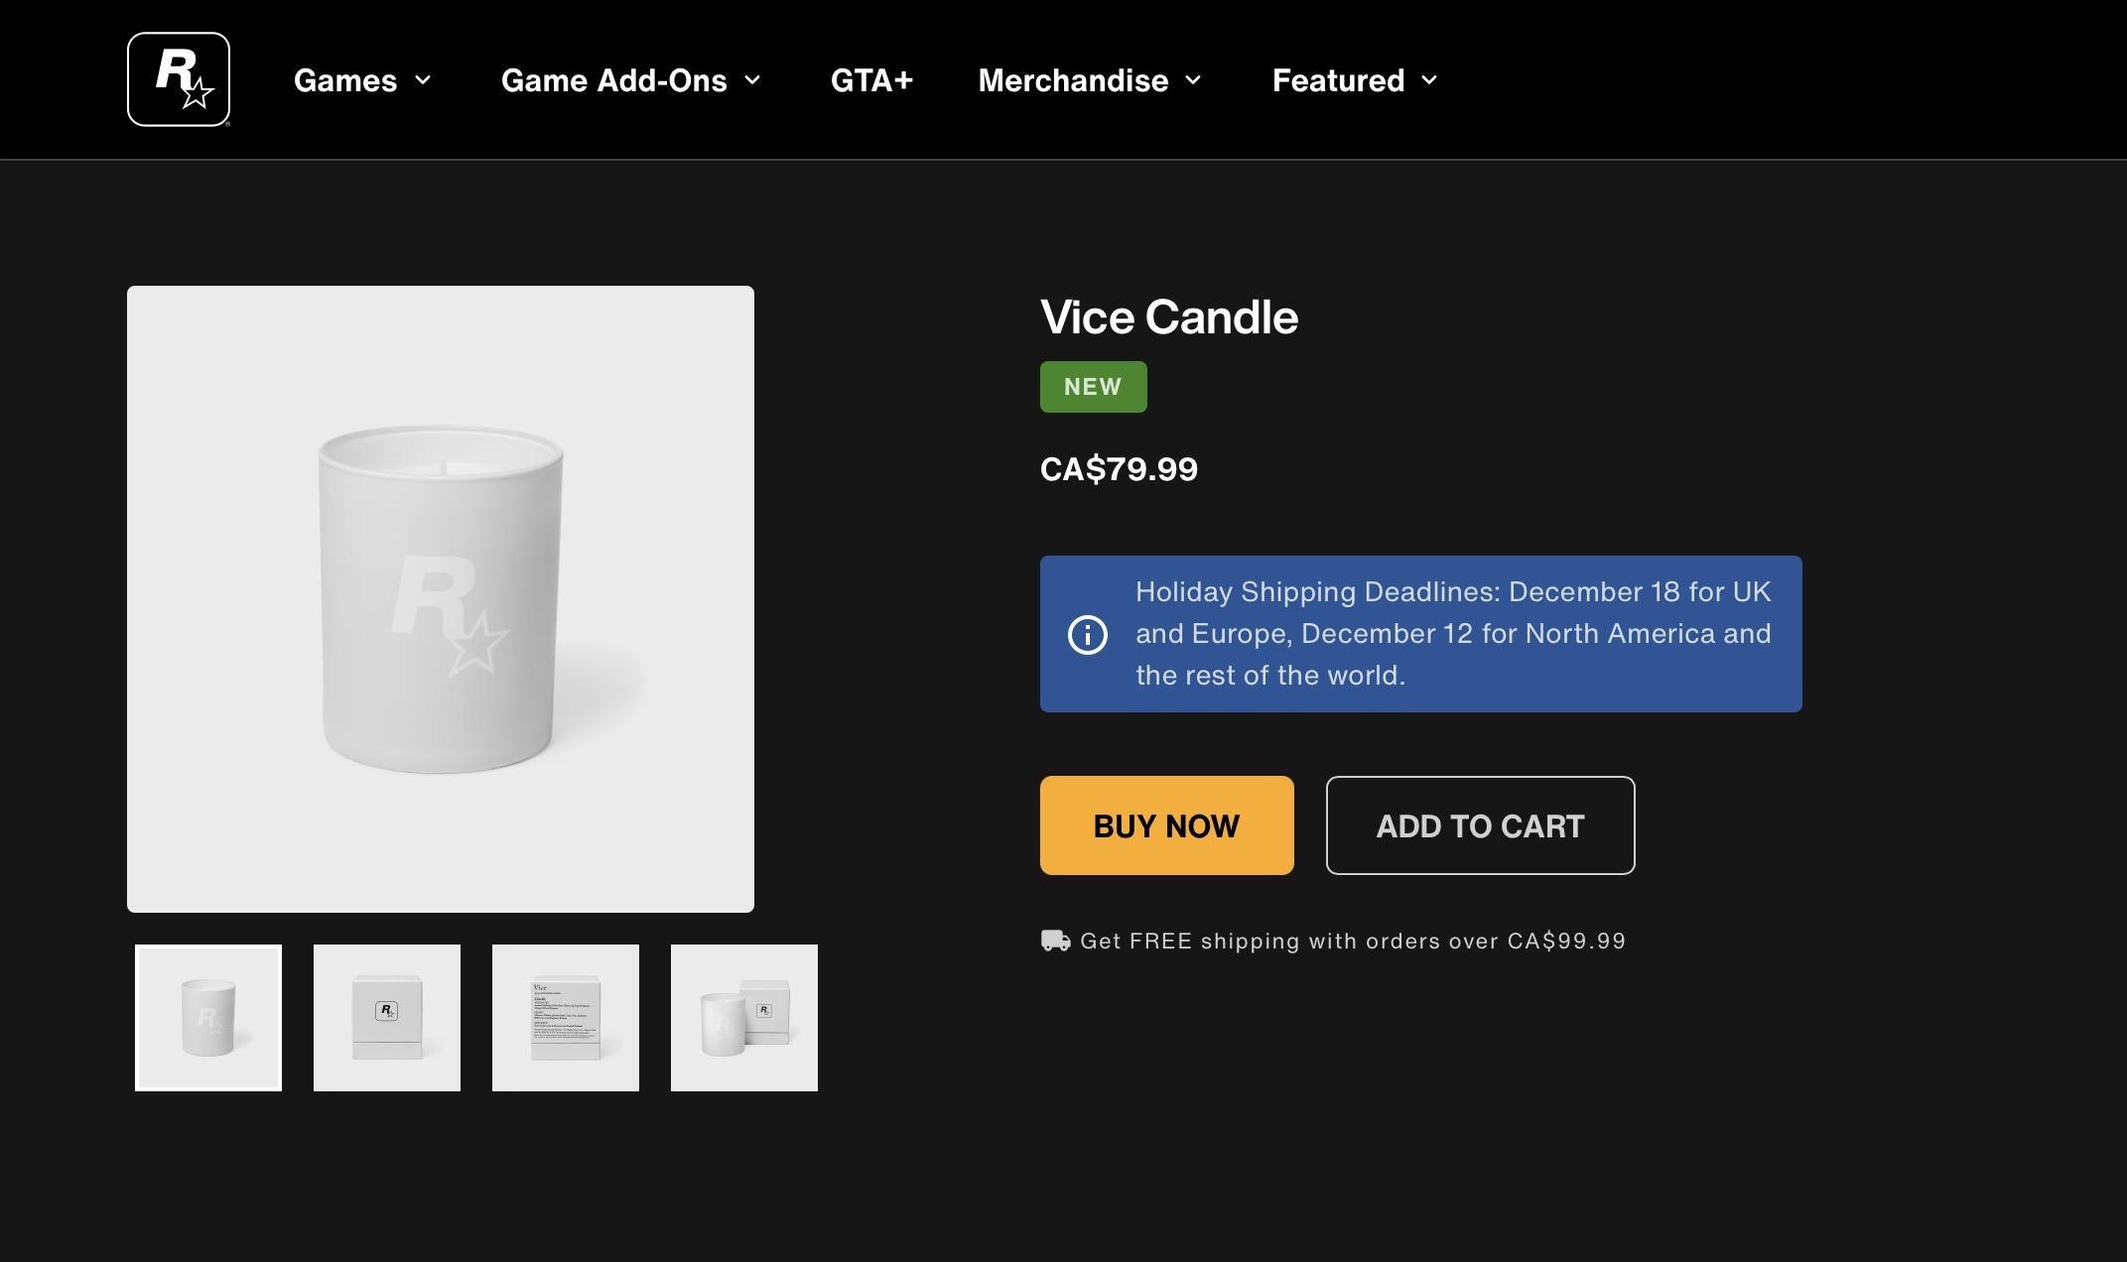Click the Rockstar Games logo icon

[x=179, y=79]
